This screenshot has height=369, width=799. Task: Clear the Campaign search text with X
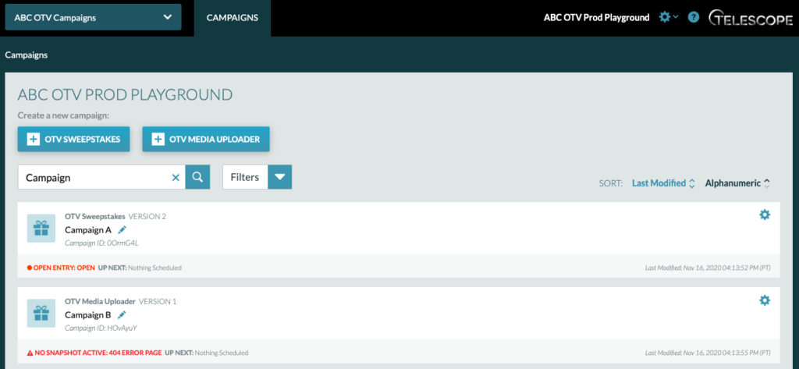(x=176, y=177)
